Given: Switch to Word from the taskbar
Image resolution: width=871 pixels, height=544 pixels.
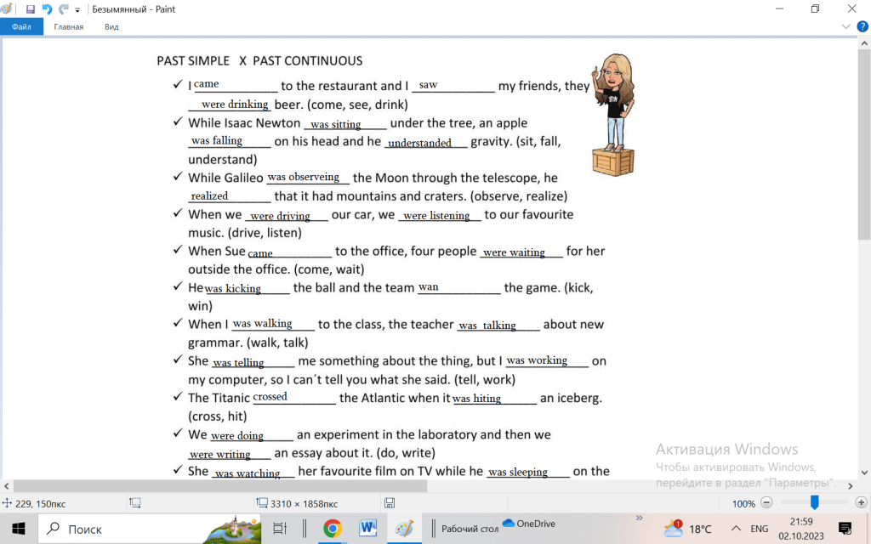Looking at the screenshot, I should 368,529.
